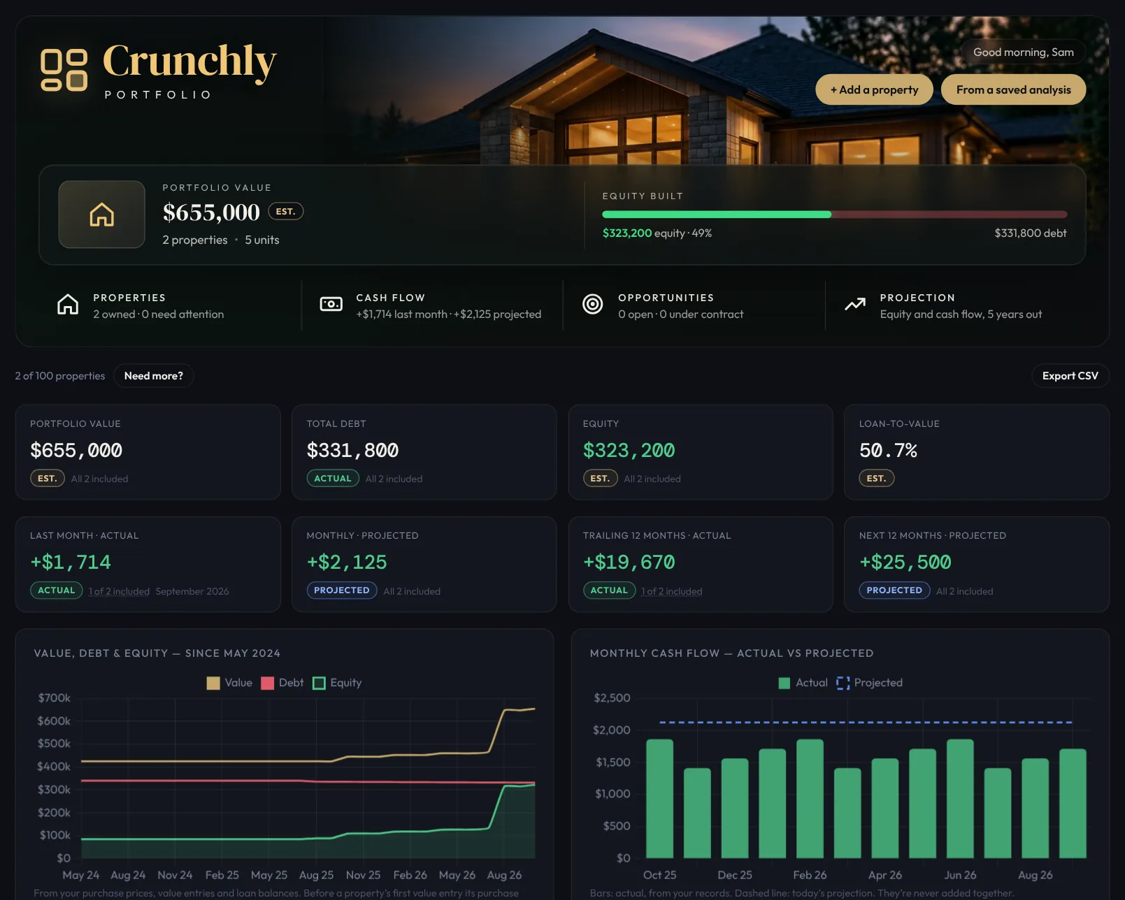The image size is (1125, 900).
Task: Click the EST. badge on Equity card
Action: pyautogui.click(x=600, y=479)
